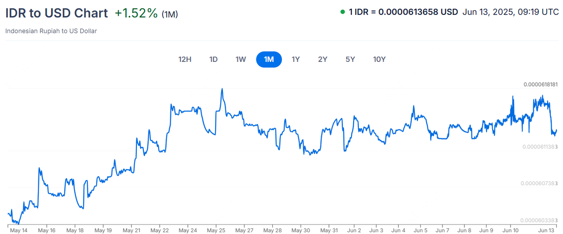Click the green live status dot
The height and width of the screenshot is (234, 563).
(343, 12)
